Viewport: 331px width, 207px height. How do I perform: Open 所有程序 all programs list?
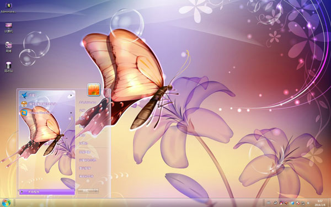point(47,192)
